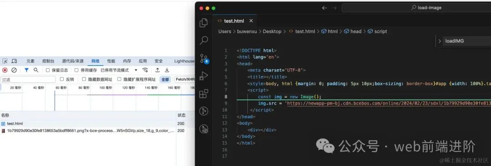Select Desktop in the breadcrumb path
The height and width of the screenshot is (166, 491).
point(272,31)
